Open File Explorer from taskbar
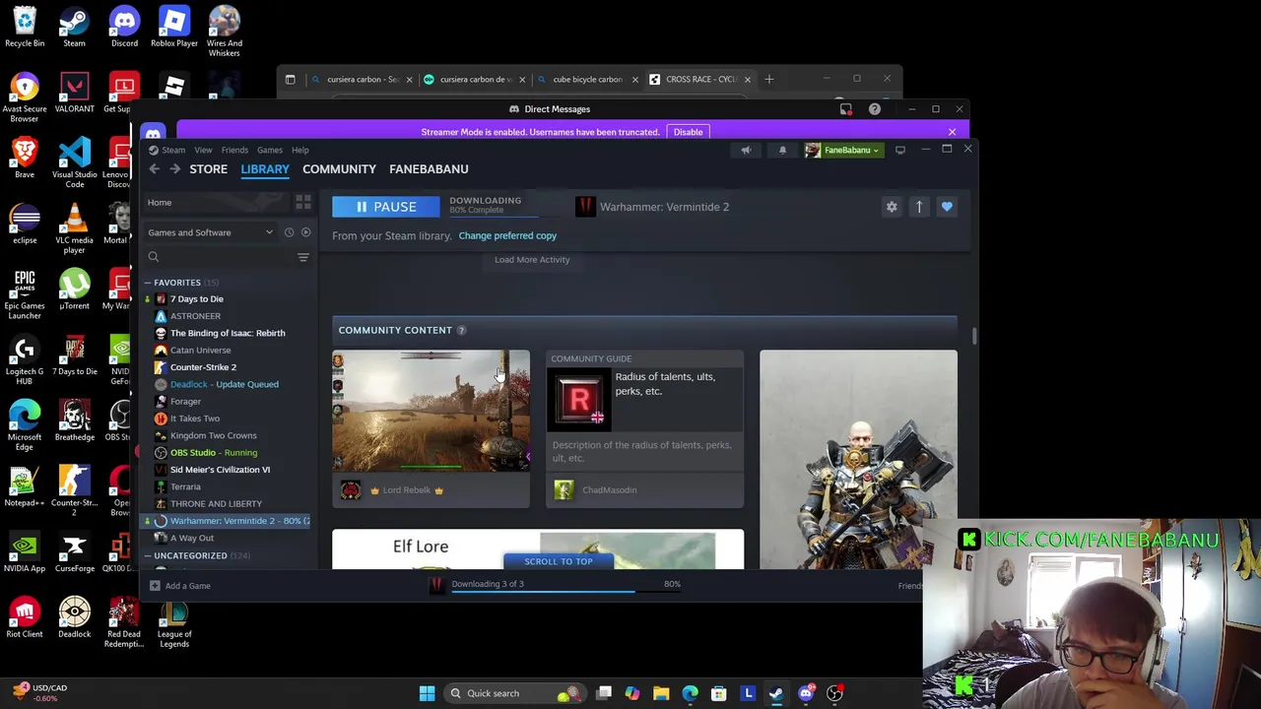The image size is (1261, 709). click(x=661, y=693)
